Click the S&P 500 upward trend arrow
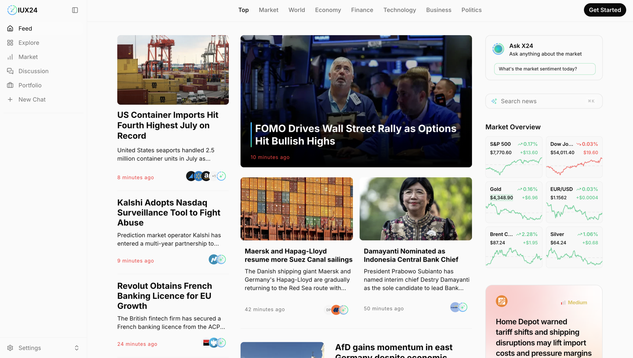Screen dimensions: 633x358 520,144
